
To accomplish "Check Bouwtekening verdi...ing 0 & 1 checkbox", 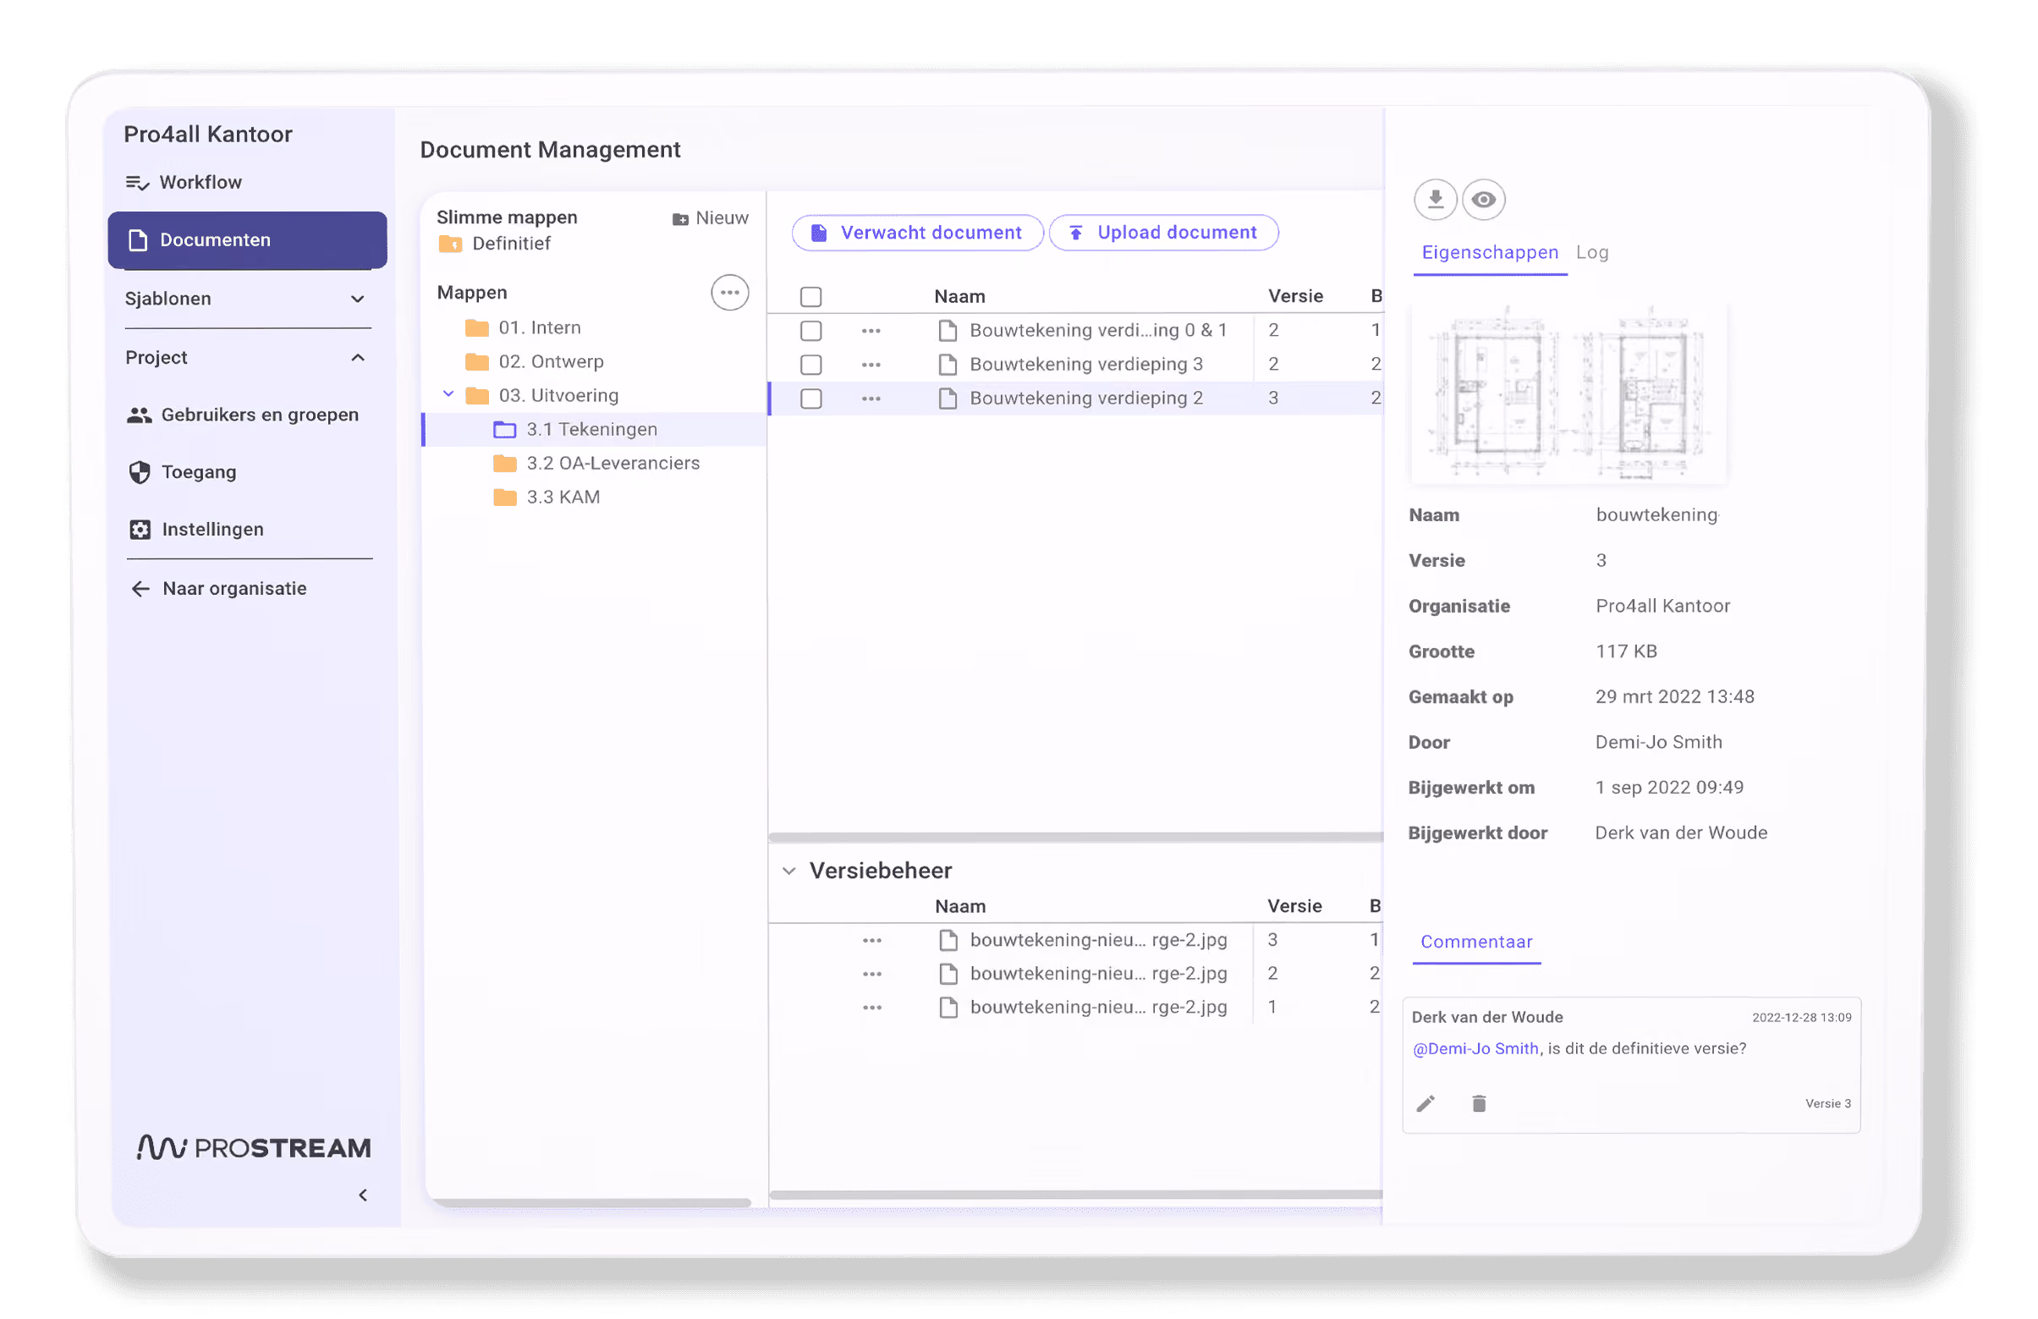I will [810, 330].
